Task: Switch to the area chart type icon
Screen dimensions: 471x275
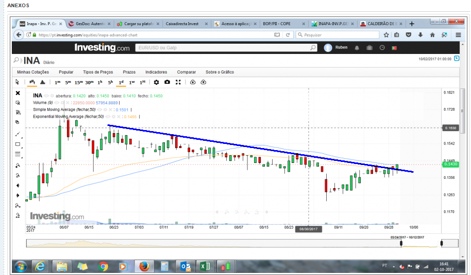Action: click(x=42, y=82)
